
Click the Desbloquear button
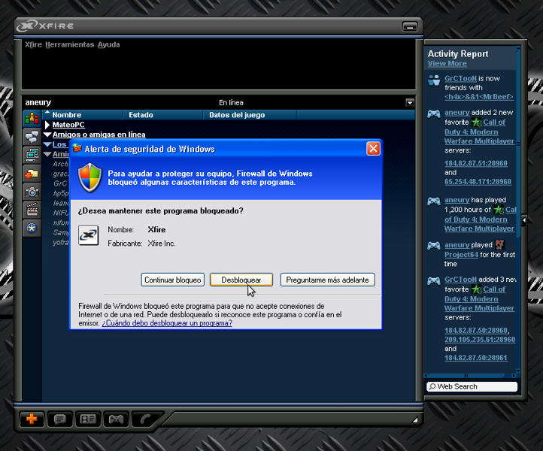[241, 280]
